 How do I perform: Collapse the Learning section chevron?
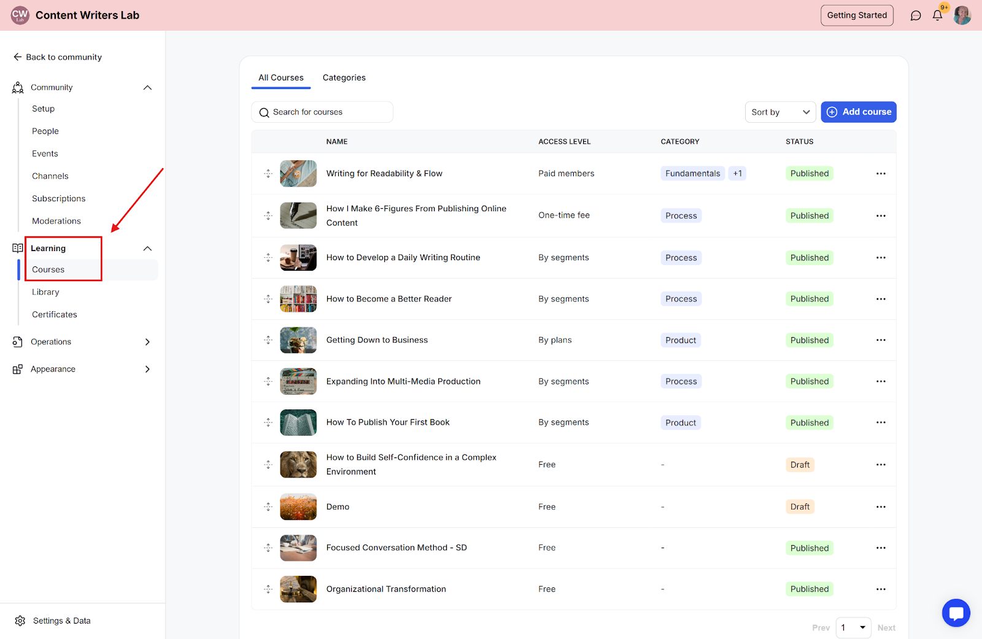click(147, 249)
